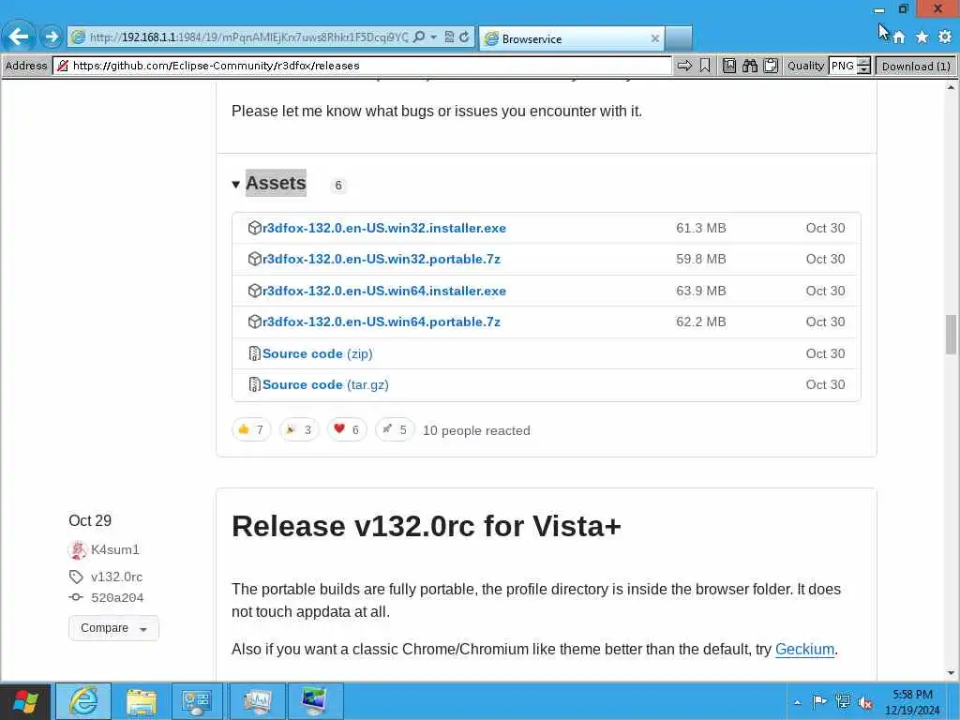Go back with the IE back arrow

point(19,37)
